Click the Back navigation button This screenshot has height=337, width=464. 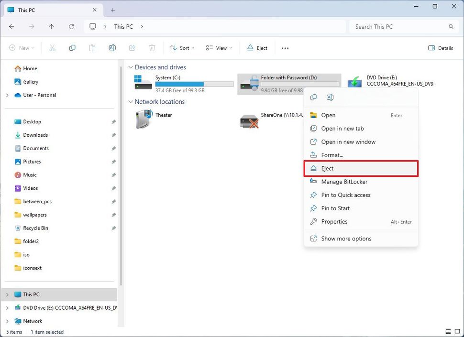pos(12,27)
